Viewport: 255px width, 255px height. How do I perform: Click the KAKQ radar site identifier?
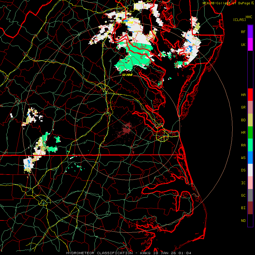click(145, 253)
